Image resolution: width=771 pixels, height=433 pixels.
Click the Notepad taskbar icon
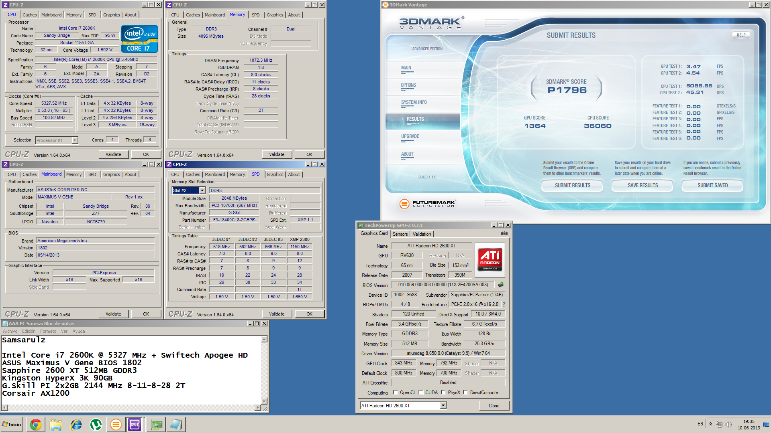pyautogui.click(x=176, y=425)
